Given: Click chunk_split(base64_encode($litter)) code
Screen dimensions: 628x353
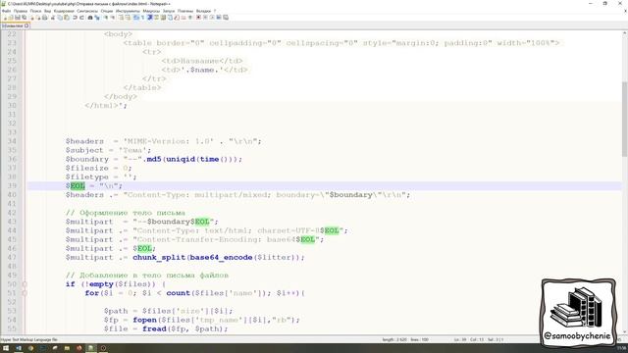Looking at the screenshot, I should tap(219, 257).
